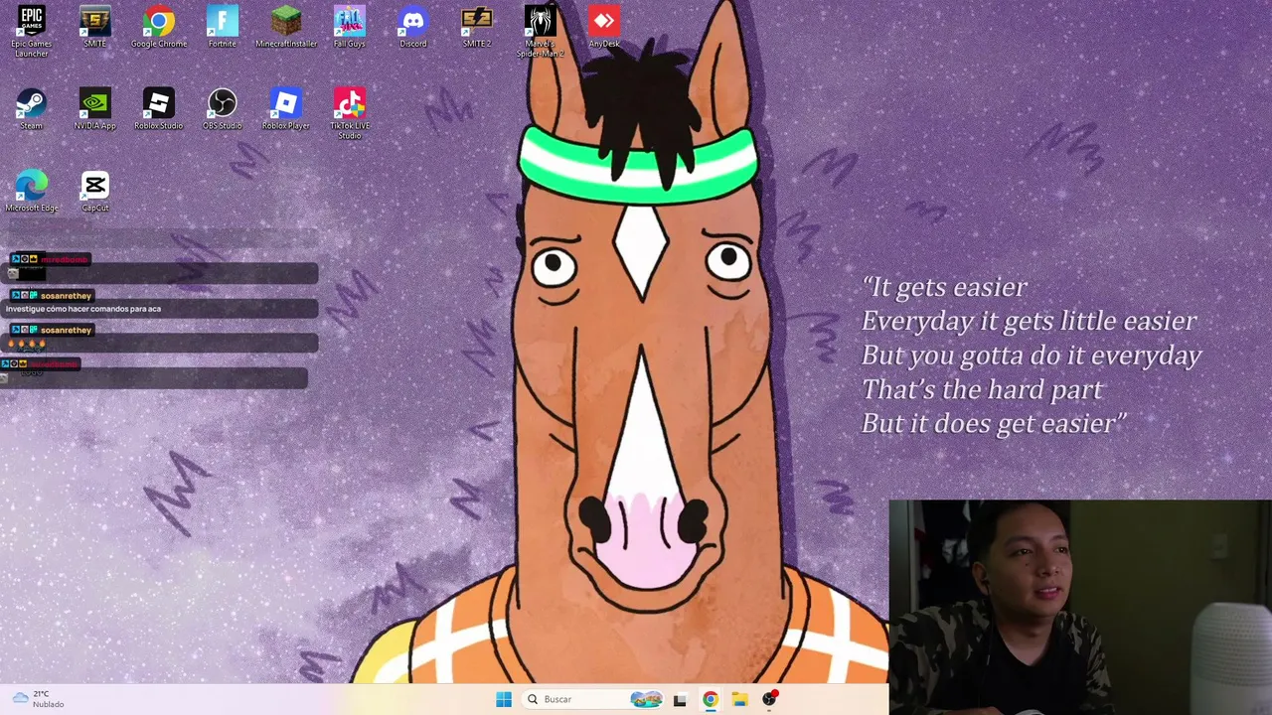Click the NVIDIA App desktop icon
Image resolution: width=1272 pixels, height=715 pixels.
[x=95, y=109]
